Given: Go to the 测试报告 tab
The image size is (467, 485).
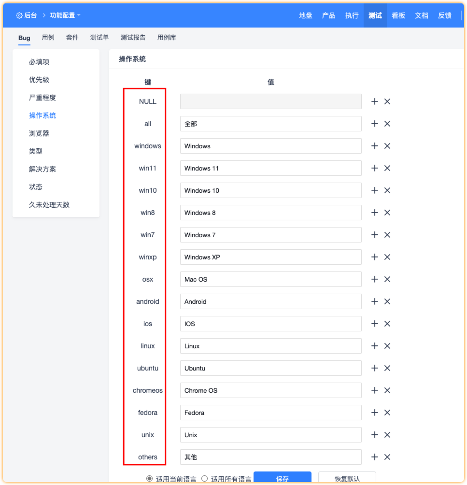Looking at the screenshot, I should click(x=133, y=38).
